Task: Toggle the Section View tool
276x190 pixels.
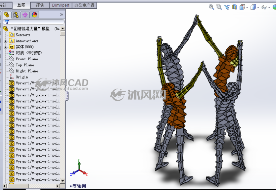Action: tap(235, 7)
